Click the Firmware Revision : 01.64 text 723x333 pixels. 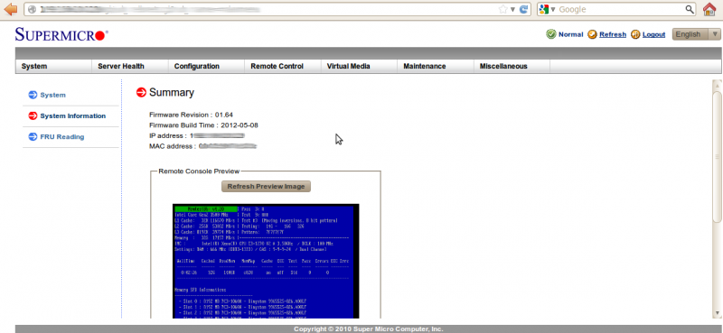pyautogui.click(x=191, y=115)
